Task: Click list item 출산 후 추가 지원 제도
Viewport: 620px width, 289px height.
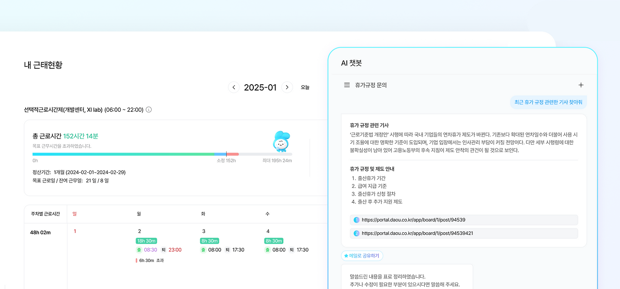Action: (x=380, y=201)
